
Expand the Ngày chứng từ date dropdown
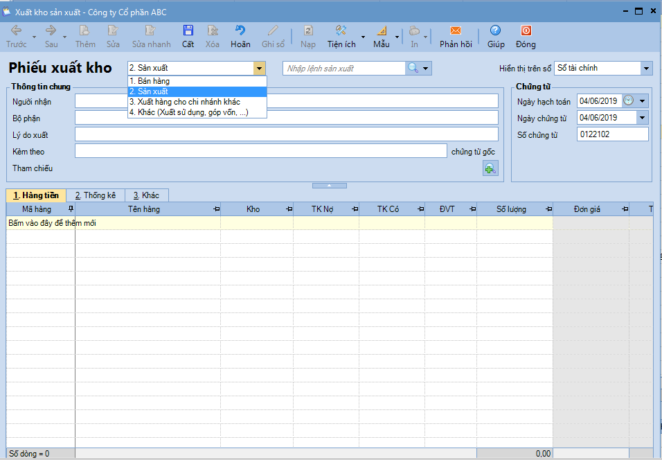coord(643,118)
